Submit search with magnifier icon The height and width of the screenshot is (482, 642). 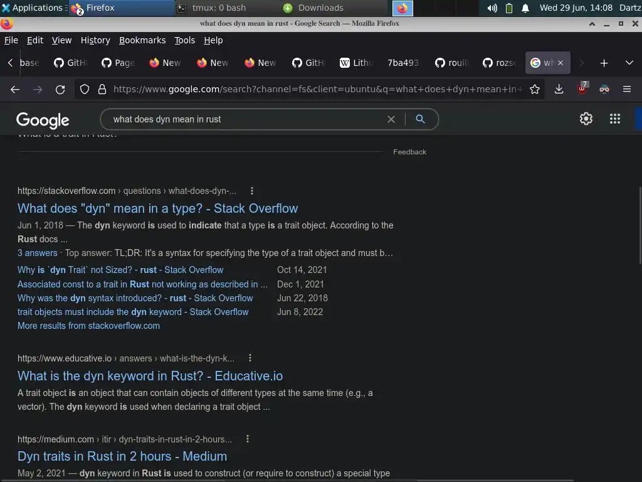click(420, 119)
